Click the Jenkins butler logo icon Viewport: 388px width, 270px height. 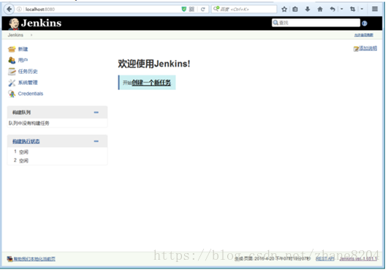14,23
